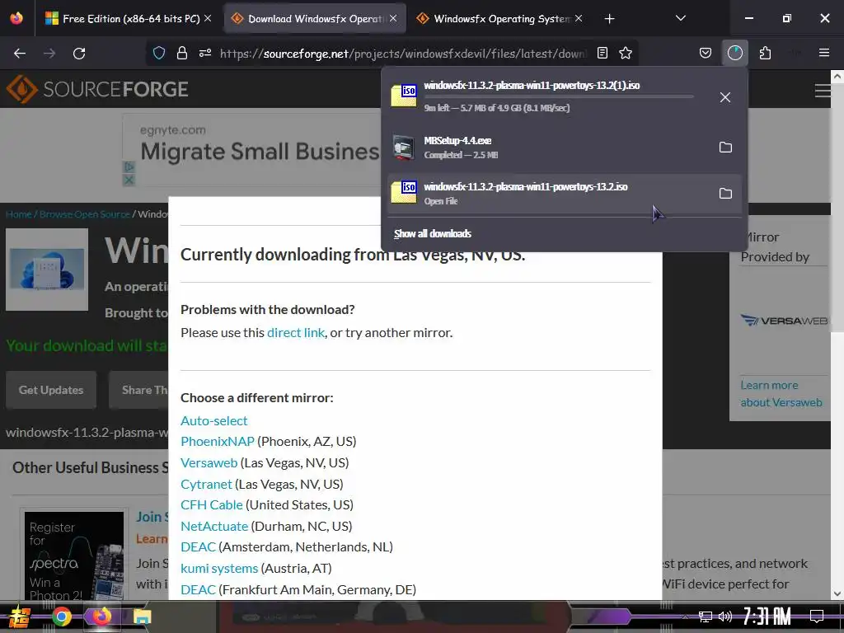The image size is (844, 633).
Task: Open site permissions icon in address bar
Action: 205,53
